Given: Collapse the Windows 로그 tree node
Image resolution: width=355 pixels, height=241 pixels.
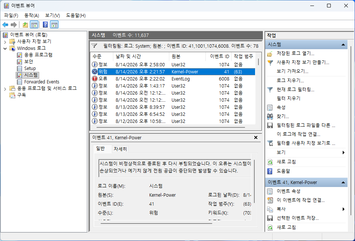Looking at the screenshot, I should pyautogui.click(x=5, y=48).
